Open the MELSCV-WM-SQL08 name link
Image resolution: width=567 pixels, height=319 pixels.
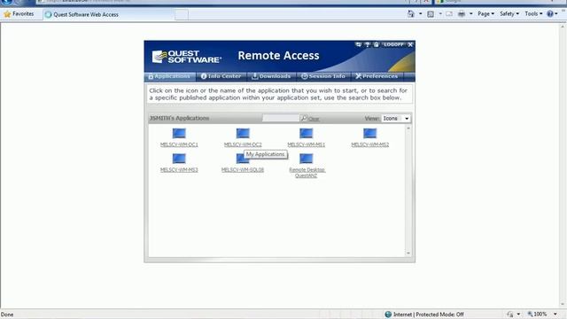click(x=243, y=169)
